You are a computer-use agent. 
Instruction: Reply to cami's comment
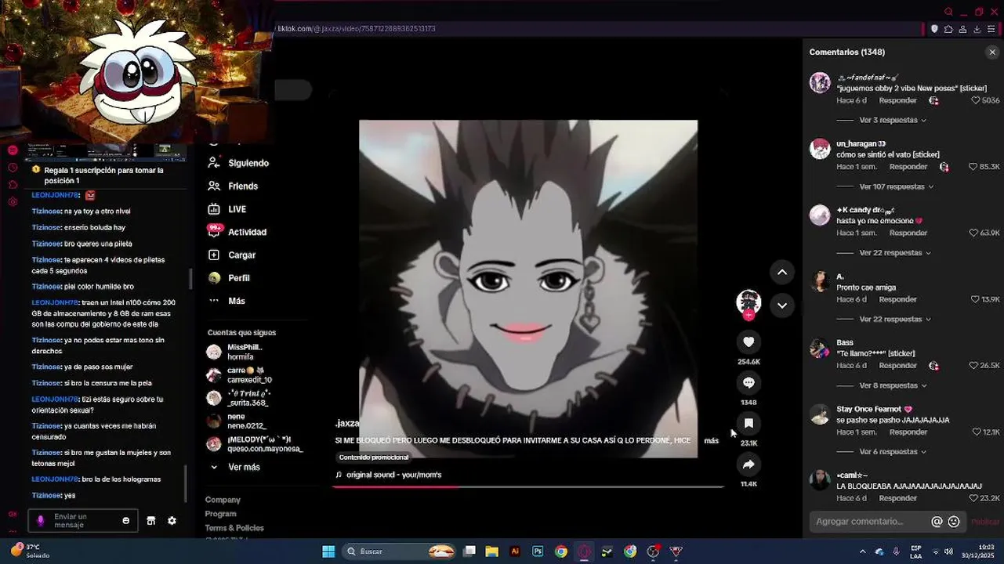897,498
